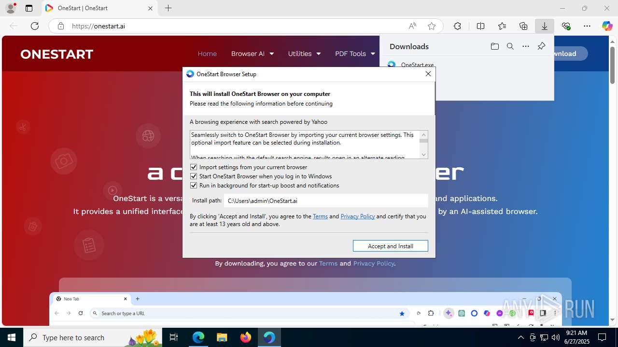Open the Collections icon
618x347 pixels.
[523, 26]
